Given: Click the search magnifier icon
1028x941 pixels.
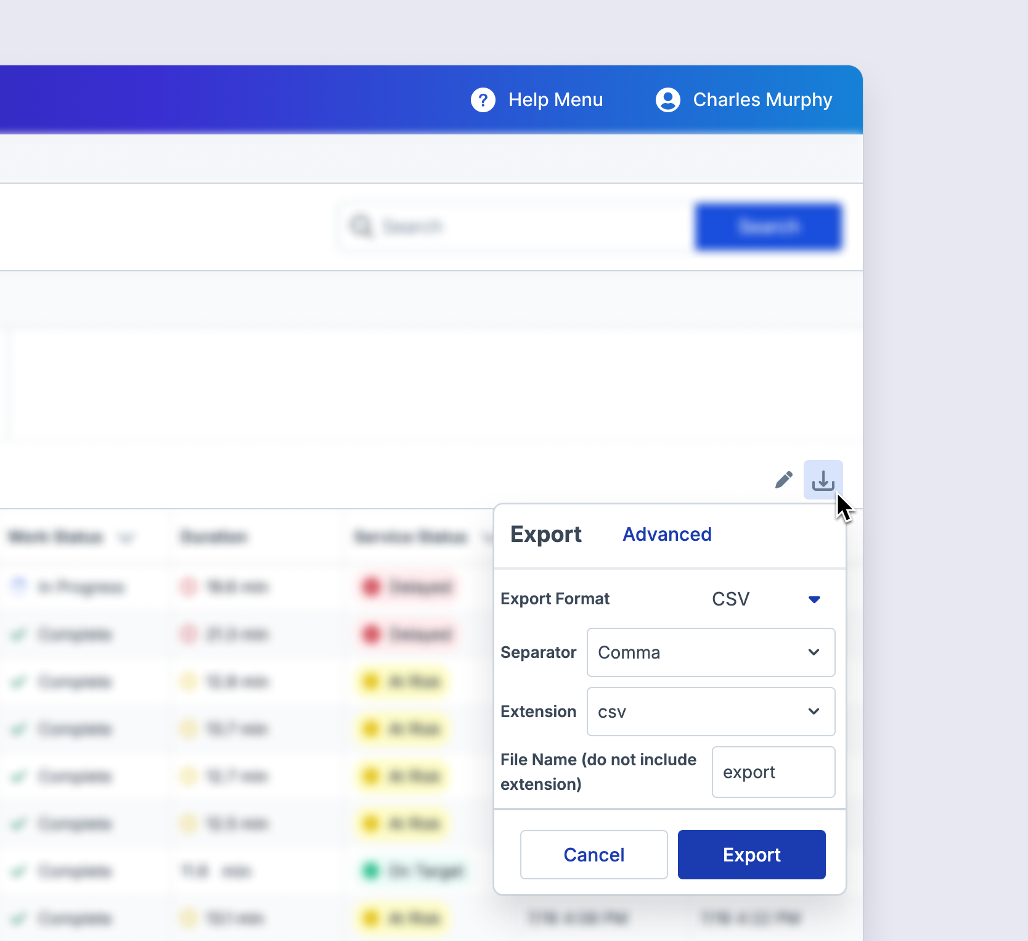Looking at the screenshot, I should coord(361,226).
